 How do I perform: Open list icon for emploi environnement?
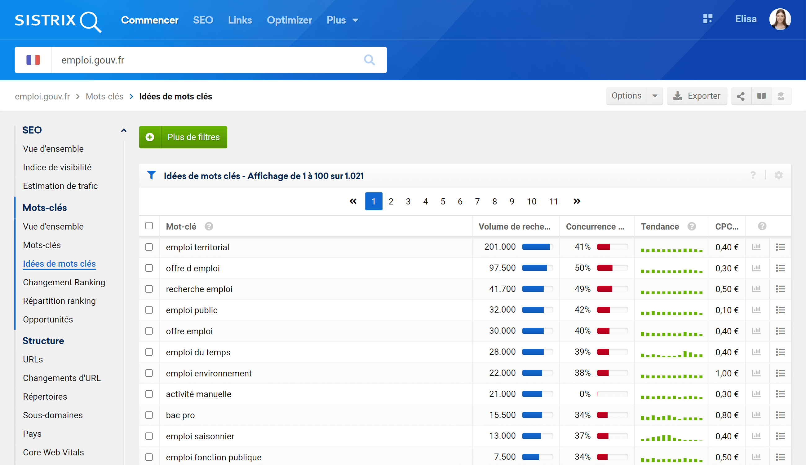pos(780,373)
